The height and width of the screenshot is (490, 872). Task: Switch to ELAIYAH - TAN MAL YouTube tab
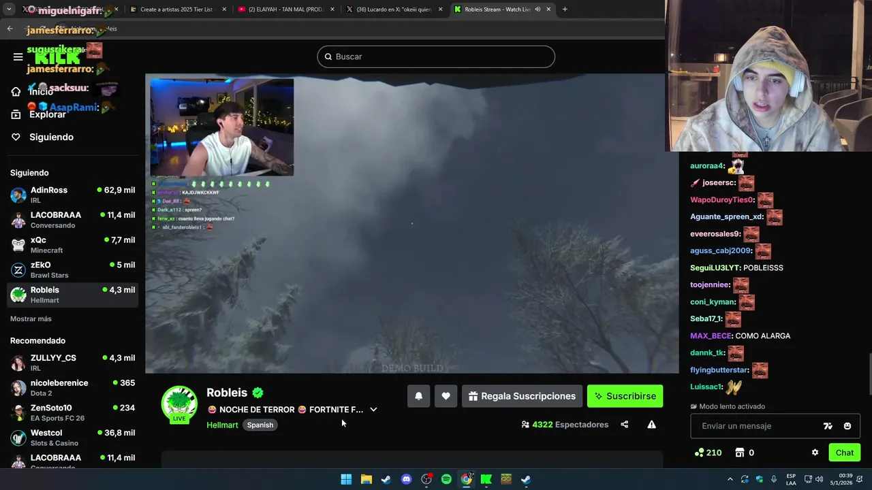pos(286,10)
